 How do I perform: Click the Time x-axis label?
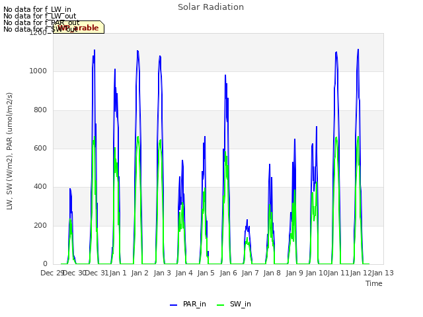[374, 283]
